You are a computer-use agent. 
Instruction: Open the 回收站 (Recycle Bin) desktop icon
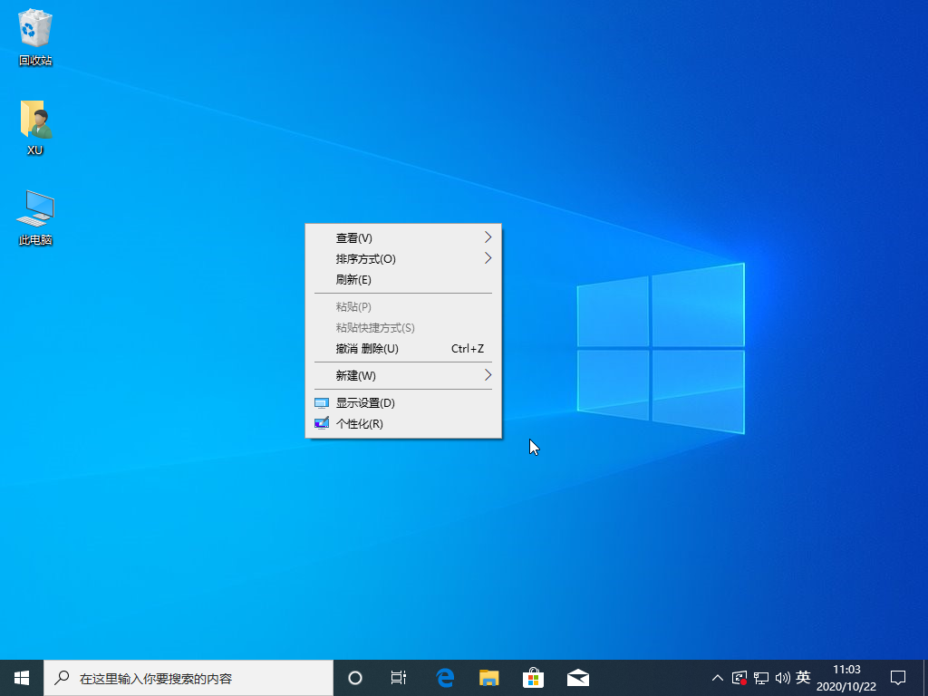pyautogui.click(x=34, y=32)
